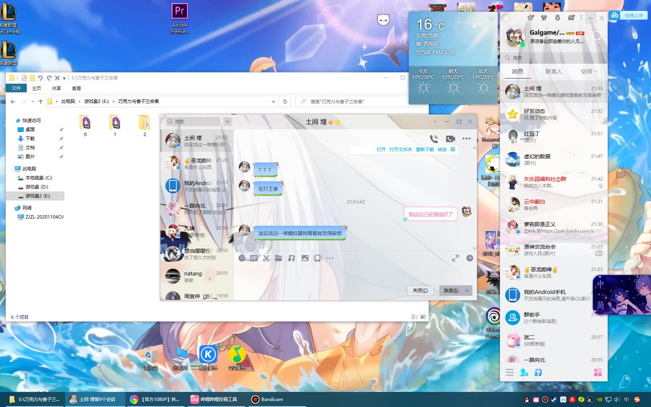Click the 重新下载 link

point(425,150)
